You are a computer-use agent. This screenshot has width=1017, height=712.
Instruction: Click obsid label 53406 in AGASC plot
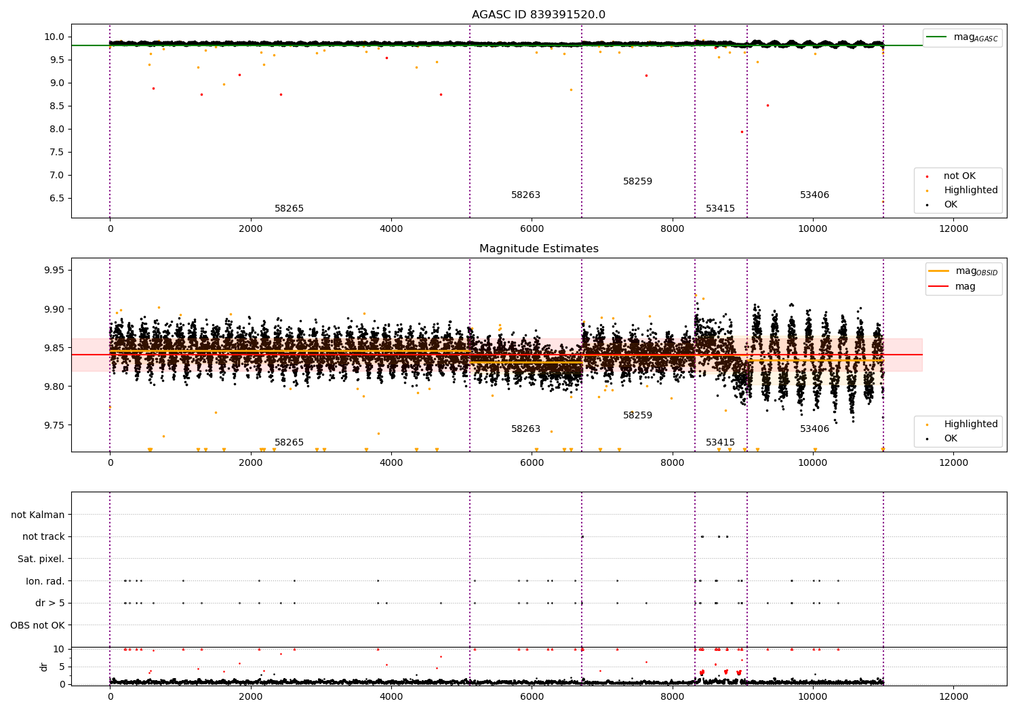coord(814,195)
